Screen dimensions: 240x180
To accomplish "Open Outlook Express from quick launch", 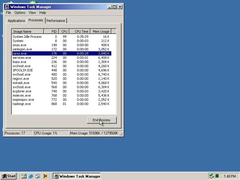I will tap(38, 176).
